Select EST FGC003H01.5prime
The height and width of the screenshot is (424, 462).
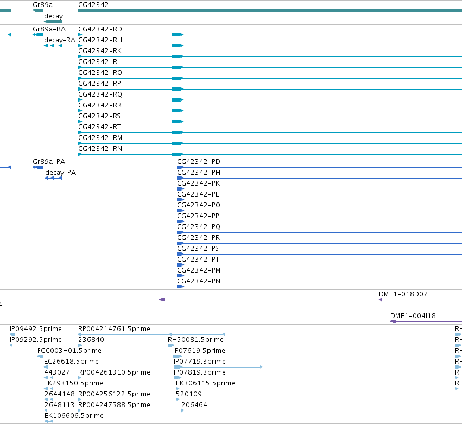(x=69, y=351)
